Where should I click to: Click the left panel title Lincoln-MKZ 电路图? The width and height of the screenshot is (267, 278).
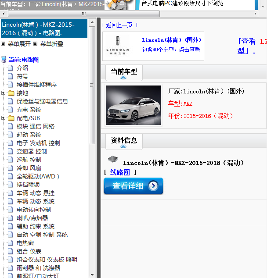(x=44, y=29)
